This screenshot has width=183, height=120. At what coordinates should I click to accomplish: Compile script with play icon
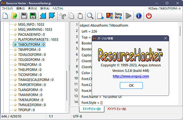[128, 16]
